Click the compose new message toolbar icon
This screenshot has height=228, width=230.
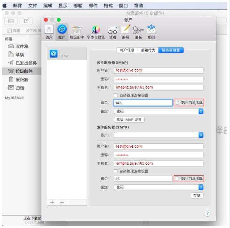tap(26, 21)
